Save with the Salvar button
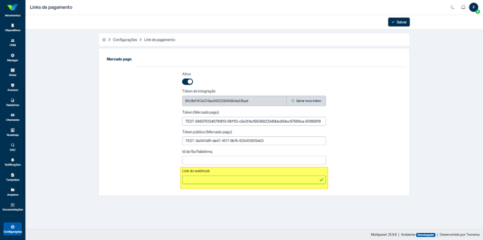This screenshot has height=240, width=483. [399, 22]
